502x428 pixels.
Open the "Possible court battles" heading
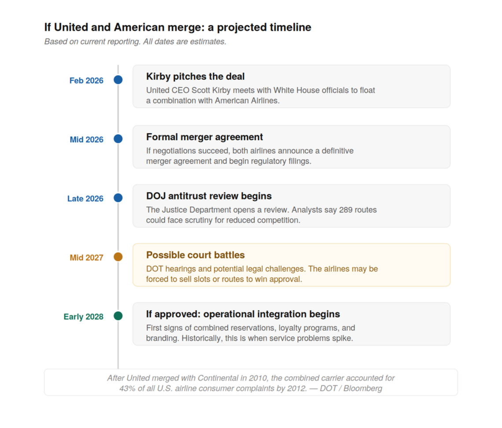point(195,255)
